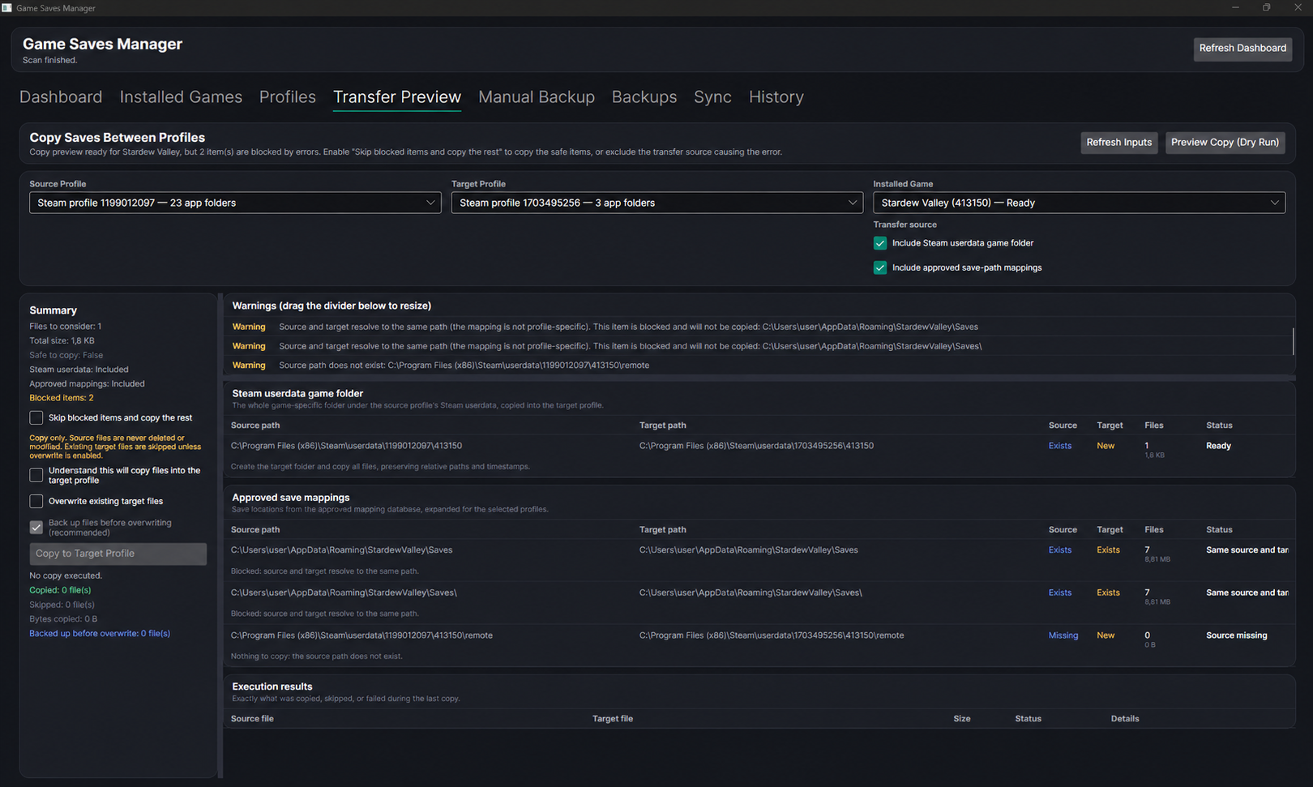Click the userdata 413150 source path row
Screen dimensions: 1313x787
tap(346, 446)
